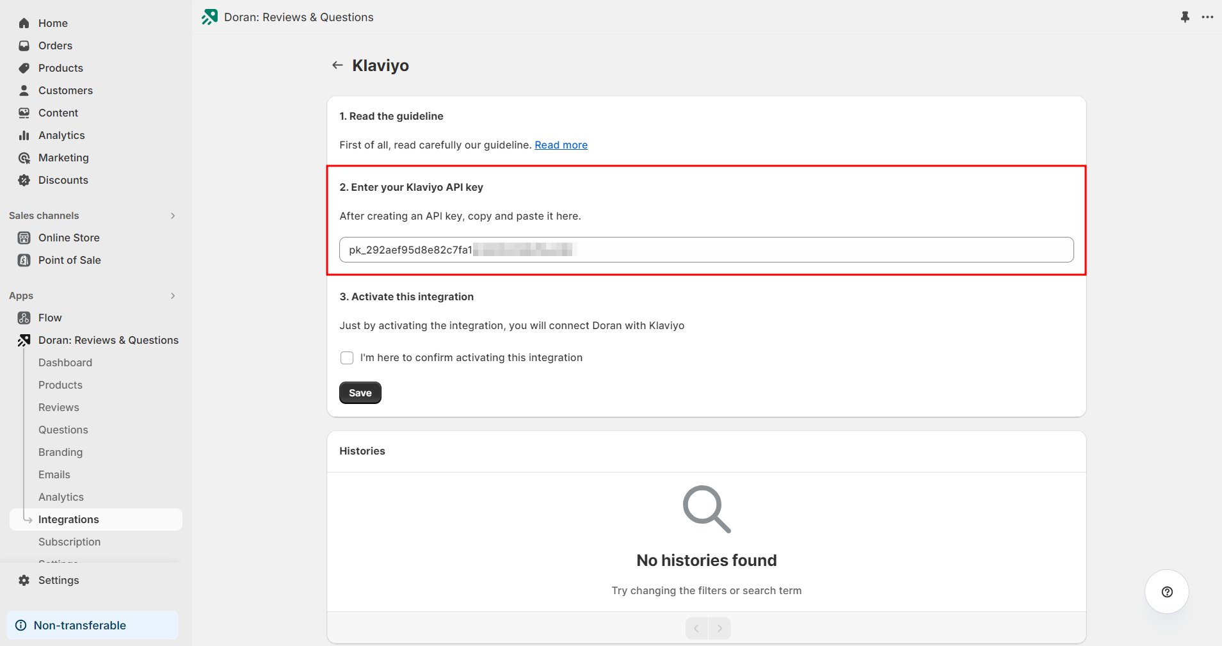The width and height of the screenshot is (1222, 646).
Task: Open the Subscription submenu item
Action: (x=69, y=542)
